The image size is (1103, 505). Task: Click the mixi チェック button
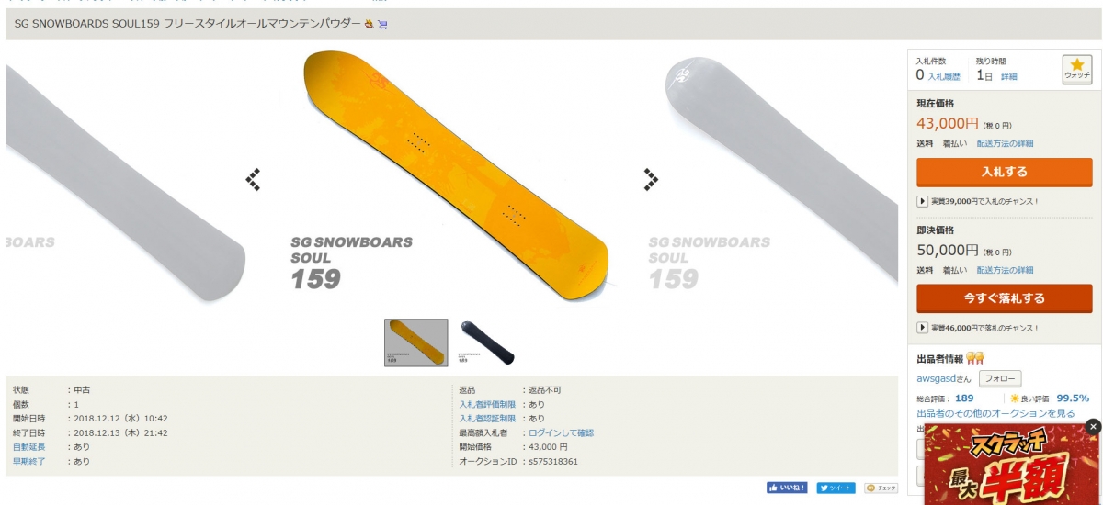click(x=881, y=488)
